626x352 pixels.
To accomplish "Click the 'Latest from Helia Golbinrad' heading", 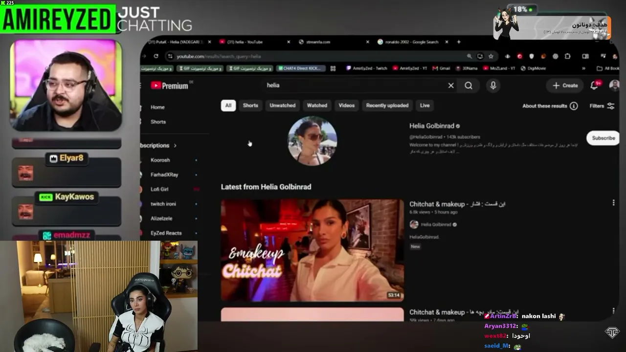I will [x=266, y=187].
